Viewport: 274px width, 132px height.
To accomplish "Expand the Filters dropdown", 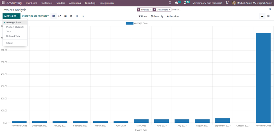I will click(143, 17).
